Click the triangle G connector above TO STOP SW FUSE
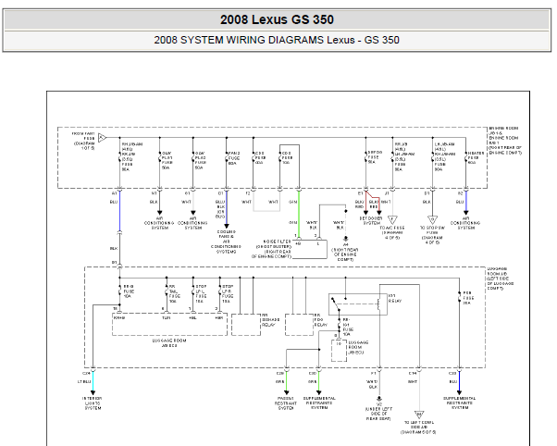 pyautogui.click(x=432, y=219)
